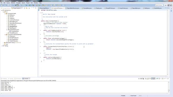
Task: Click the Quick Access search field
Action: tap(159, 5)
